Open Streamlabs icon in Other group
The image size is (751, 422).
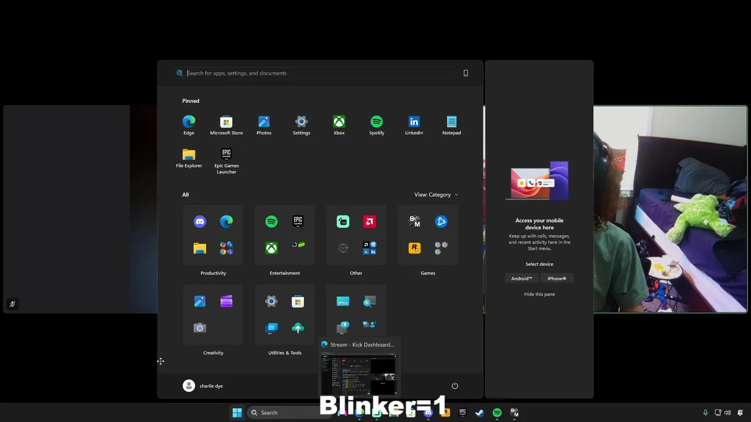[x=343, y=222]
